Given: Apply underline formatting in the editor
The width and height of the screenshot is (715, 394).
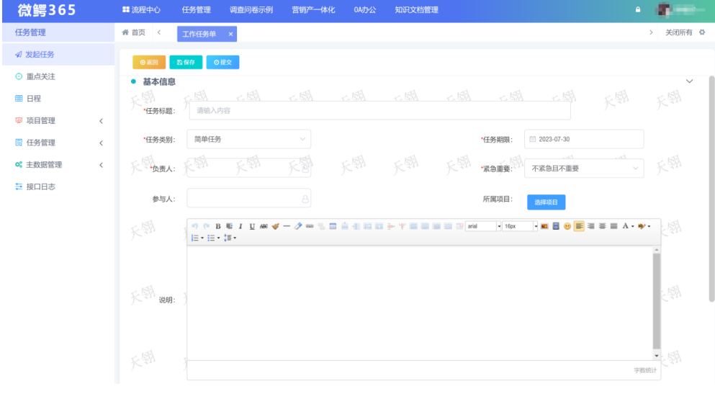Looking at the screenshot, I should click(x=251, y=226).
